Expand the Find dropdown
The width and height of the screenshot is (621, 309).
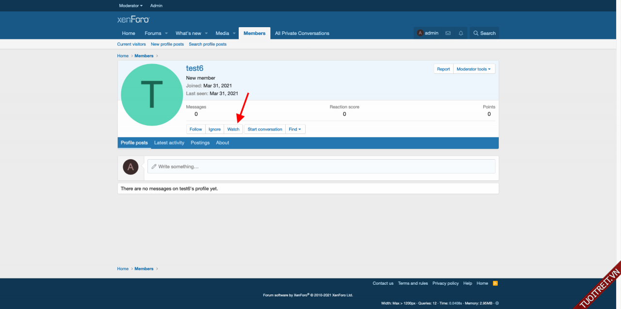click(295, 130)
